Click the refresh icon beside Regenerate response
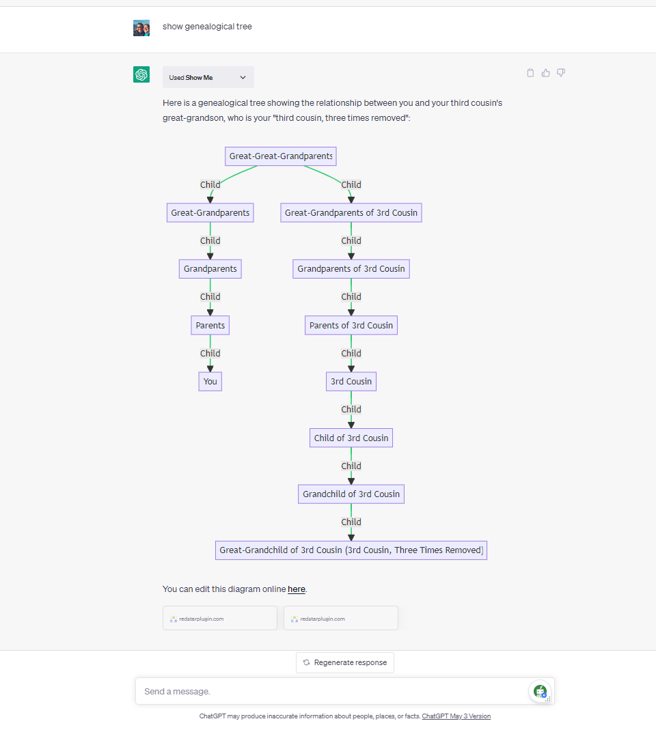This screenshot has height=732, width=656. coord(305,662)
